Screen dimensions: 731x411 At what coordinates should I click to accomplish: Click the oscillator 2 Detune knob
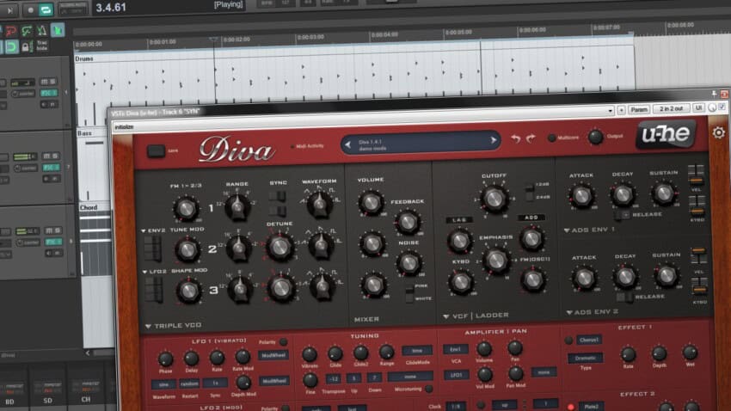[279, 247]
